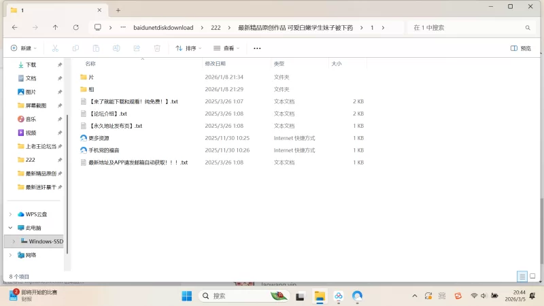Open the 音乐 folder in the sidebar
544x306 pixels.
coord(31,119)
